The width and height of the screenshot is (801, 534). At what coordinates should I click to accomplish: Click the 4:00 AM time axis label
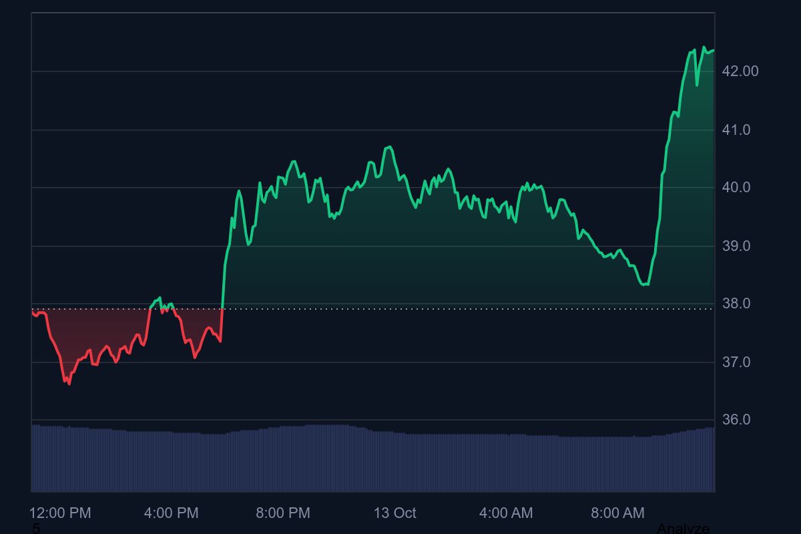[506, 513]
